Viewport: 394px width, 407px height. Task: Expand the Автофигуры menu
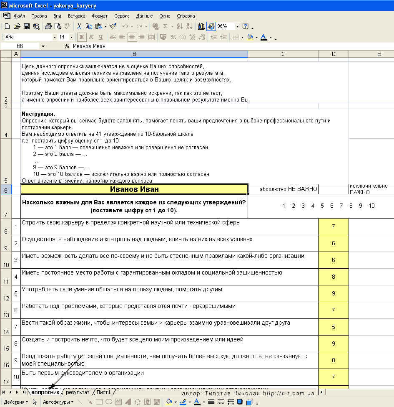(58, 402)
